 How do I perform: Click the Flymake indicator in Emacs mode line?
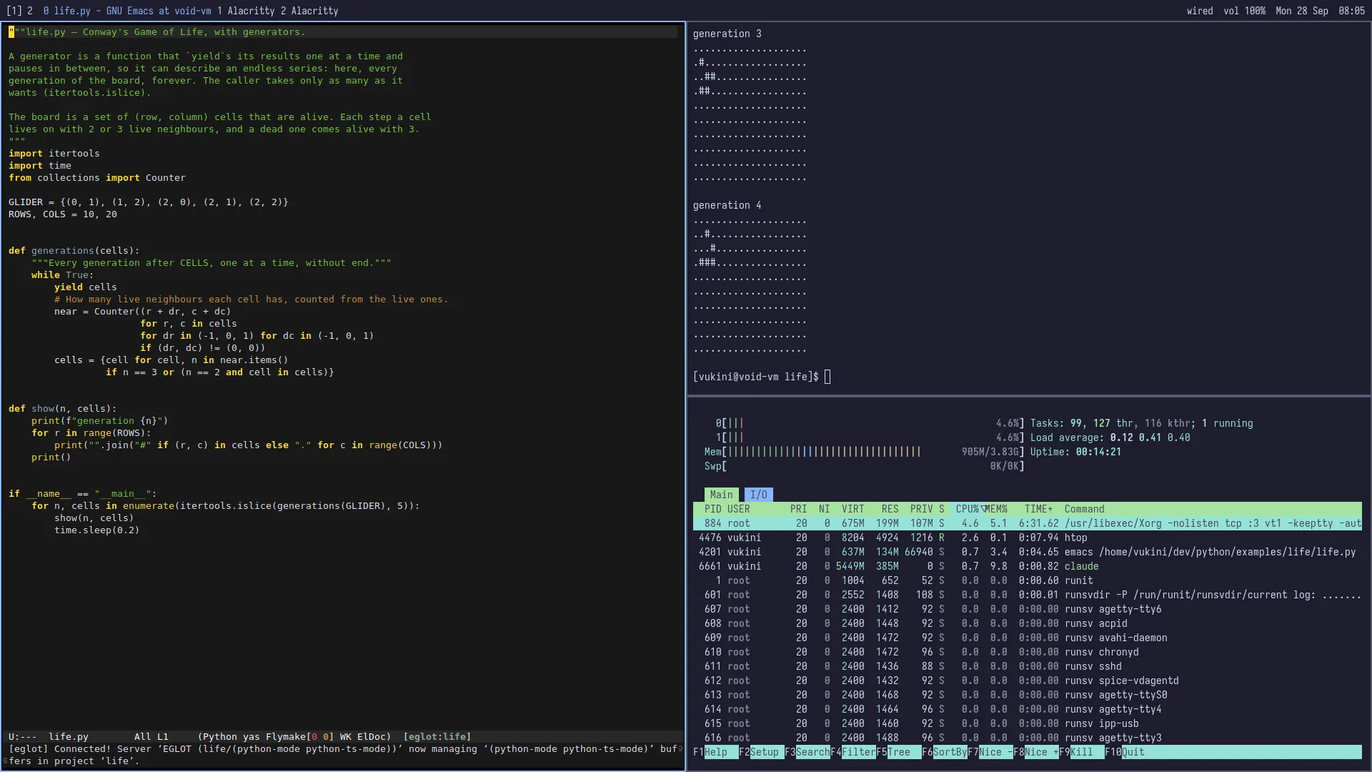[x=299, y=736]
